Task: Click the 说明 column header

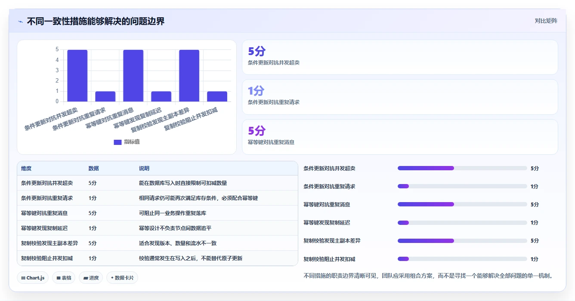Action: tap(144, 169)
